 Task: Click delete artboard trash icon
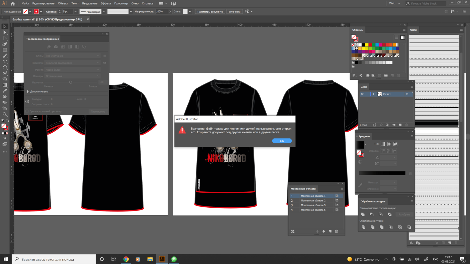point(337,231)
